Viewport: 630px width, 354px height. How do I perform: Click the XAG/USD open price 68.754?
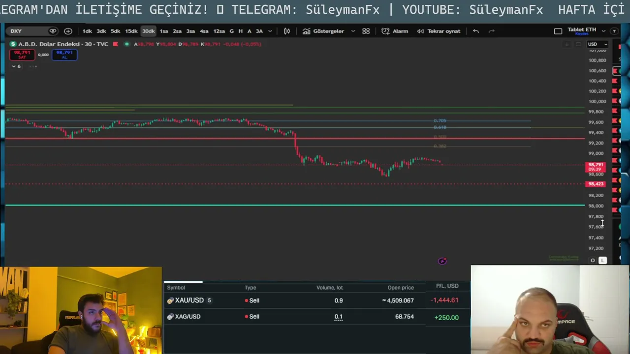point(405,317)
